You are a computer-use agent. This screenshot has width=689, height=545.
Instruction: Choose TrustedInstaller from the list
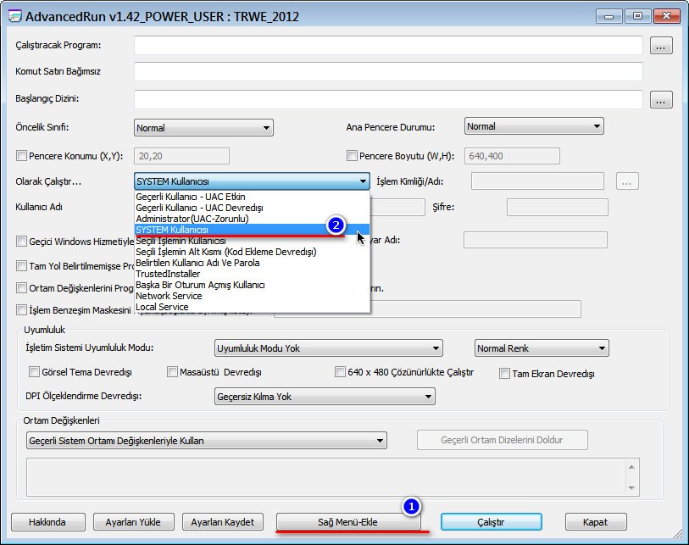[252, 274]
